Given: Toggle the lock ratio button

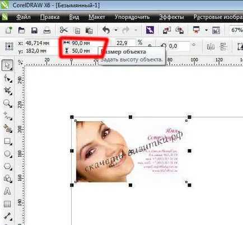Looking at the screenshot, I should pos(150,45).
